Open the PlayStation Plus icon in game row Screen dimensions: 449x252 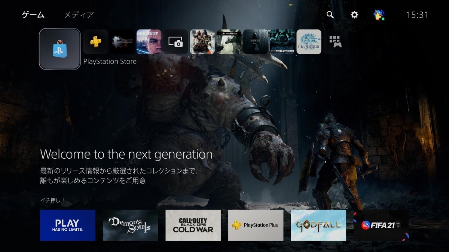pos(95,42)
